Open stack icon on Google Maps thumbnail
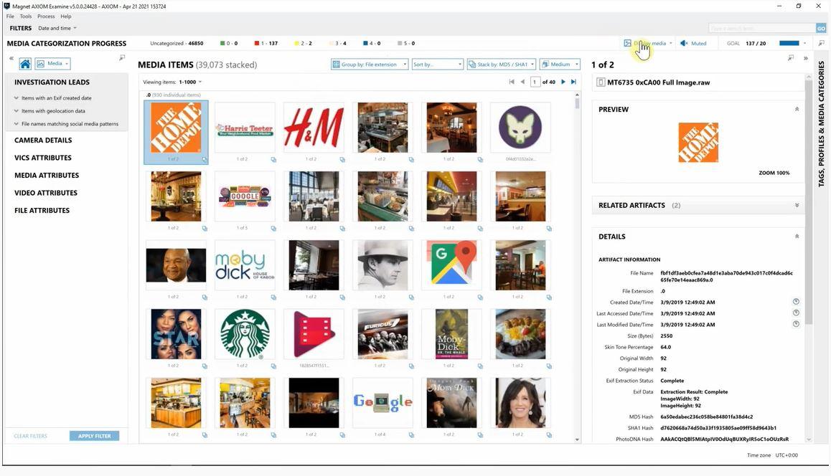The width and height of the screenshot is (831, 476). coord(480,297)
